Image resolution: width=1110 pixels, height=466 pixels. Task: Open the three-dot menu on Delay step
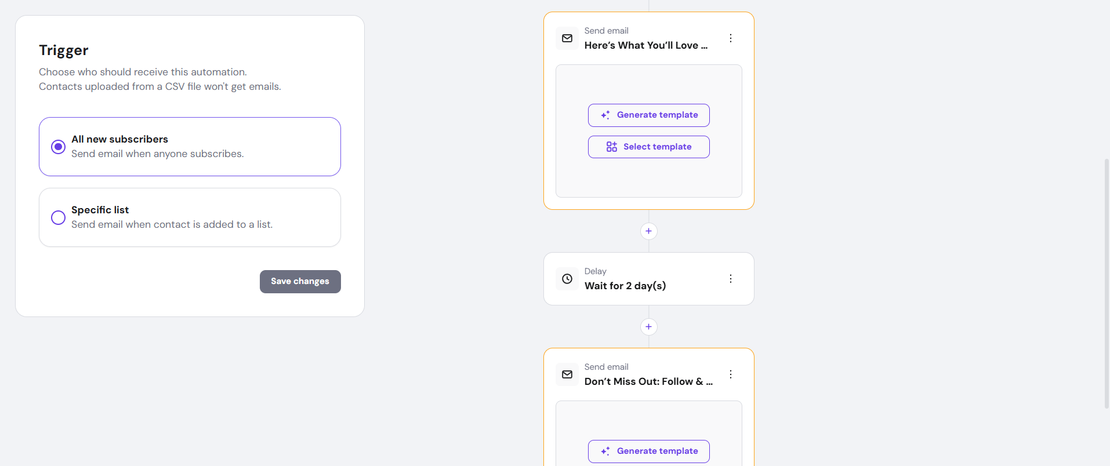(x=731, y=279)
